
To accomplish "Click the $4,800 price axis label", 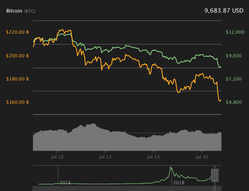I will click(x=234, y=102).
